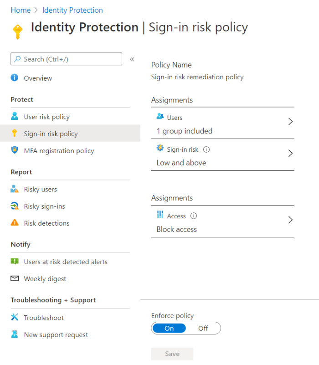The height and width of the screenshot is (365, 319).
Task: Go to Home breadcrumb link
Action: click(21, 10)
